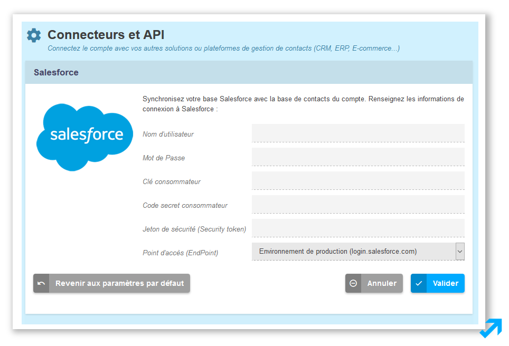
Task: Click the Nom d'utilisateur input field
Action: [x=358, y=133]
